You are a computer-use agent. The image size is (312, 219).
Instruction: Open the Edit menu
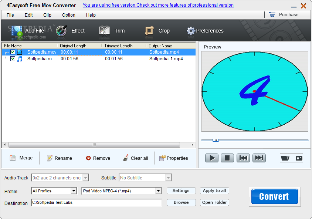point(29,15)
